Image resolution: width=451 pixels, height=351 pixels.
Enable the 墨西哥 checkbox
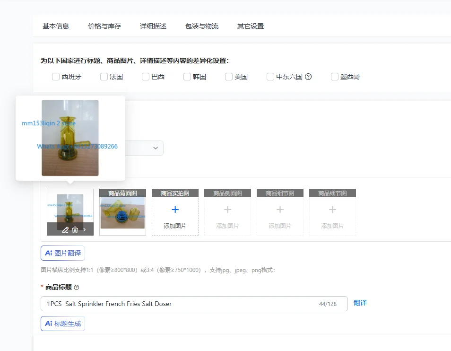pos(335,77)
